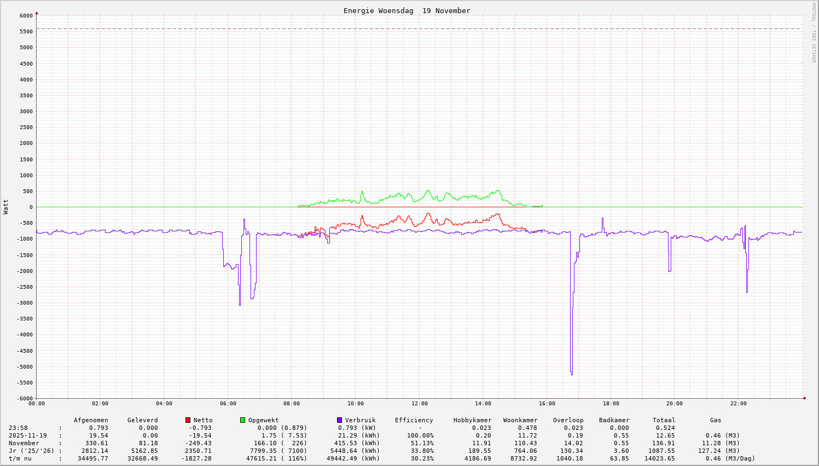The height and width of the screenshot is (466, 819).
Task: Click the 'Watt' y-axis label
Action: click(x=6, y=207)
